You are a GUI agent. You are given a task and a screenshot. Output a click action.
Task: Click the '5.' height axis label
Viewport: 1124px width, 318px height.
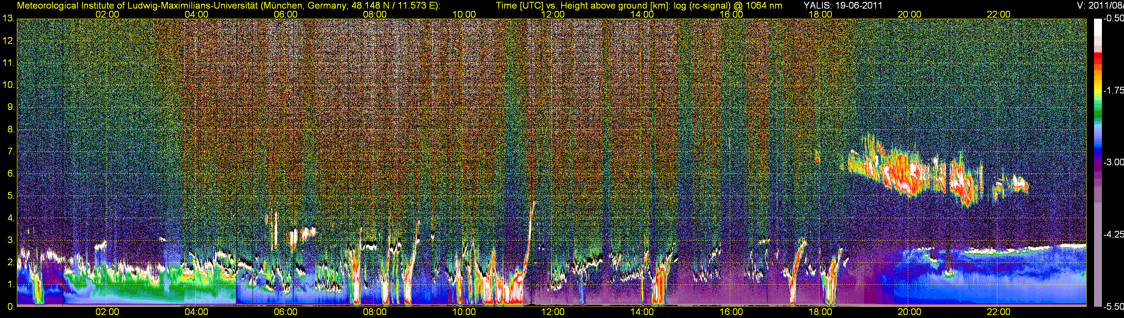click(x=10, y=196)
